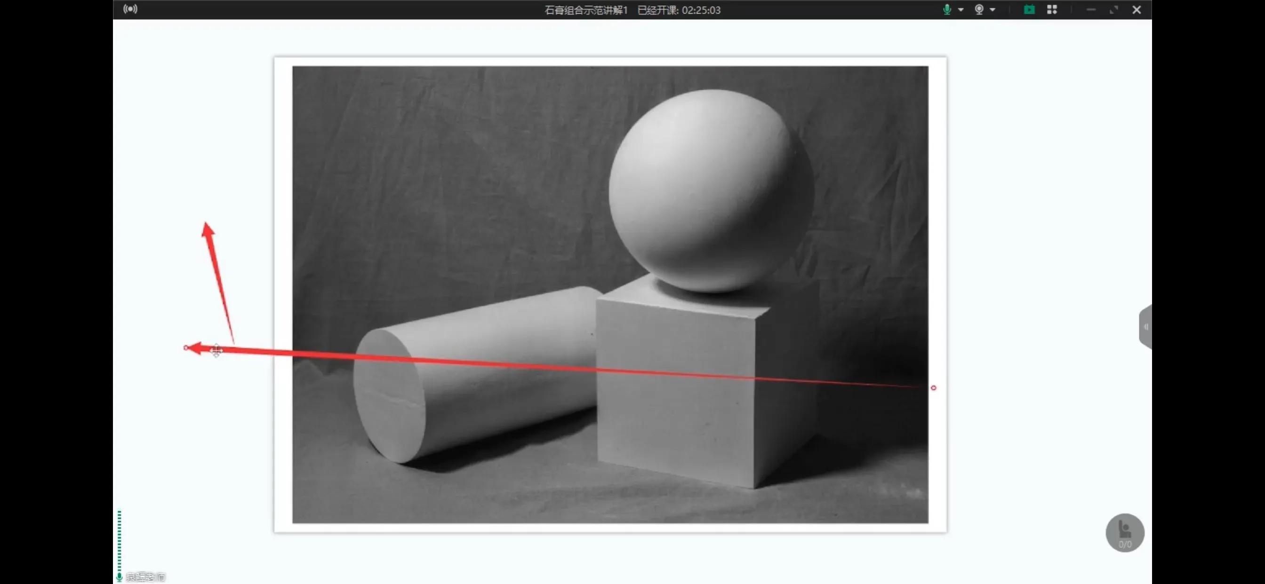The height and width of the screenshot is (584, 1265).
Task: Minimize the classroom window
Action: click(1091, 10)
